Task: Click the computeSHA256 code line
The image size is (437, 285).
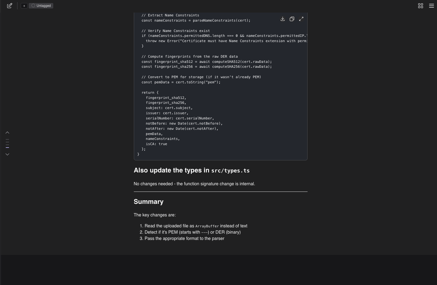Action: [206, 67]
